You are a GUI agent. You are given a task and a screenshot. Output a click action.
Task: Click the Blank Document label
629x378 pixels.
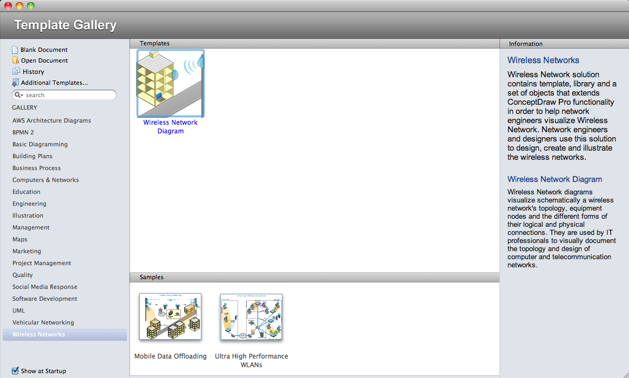point(44,50)
